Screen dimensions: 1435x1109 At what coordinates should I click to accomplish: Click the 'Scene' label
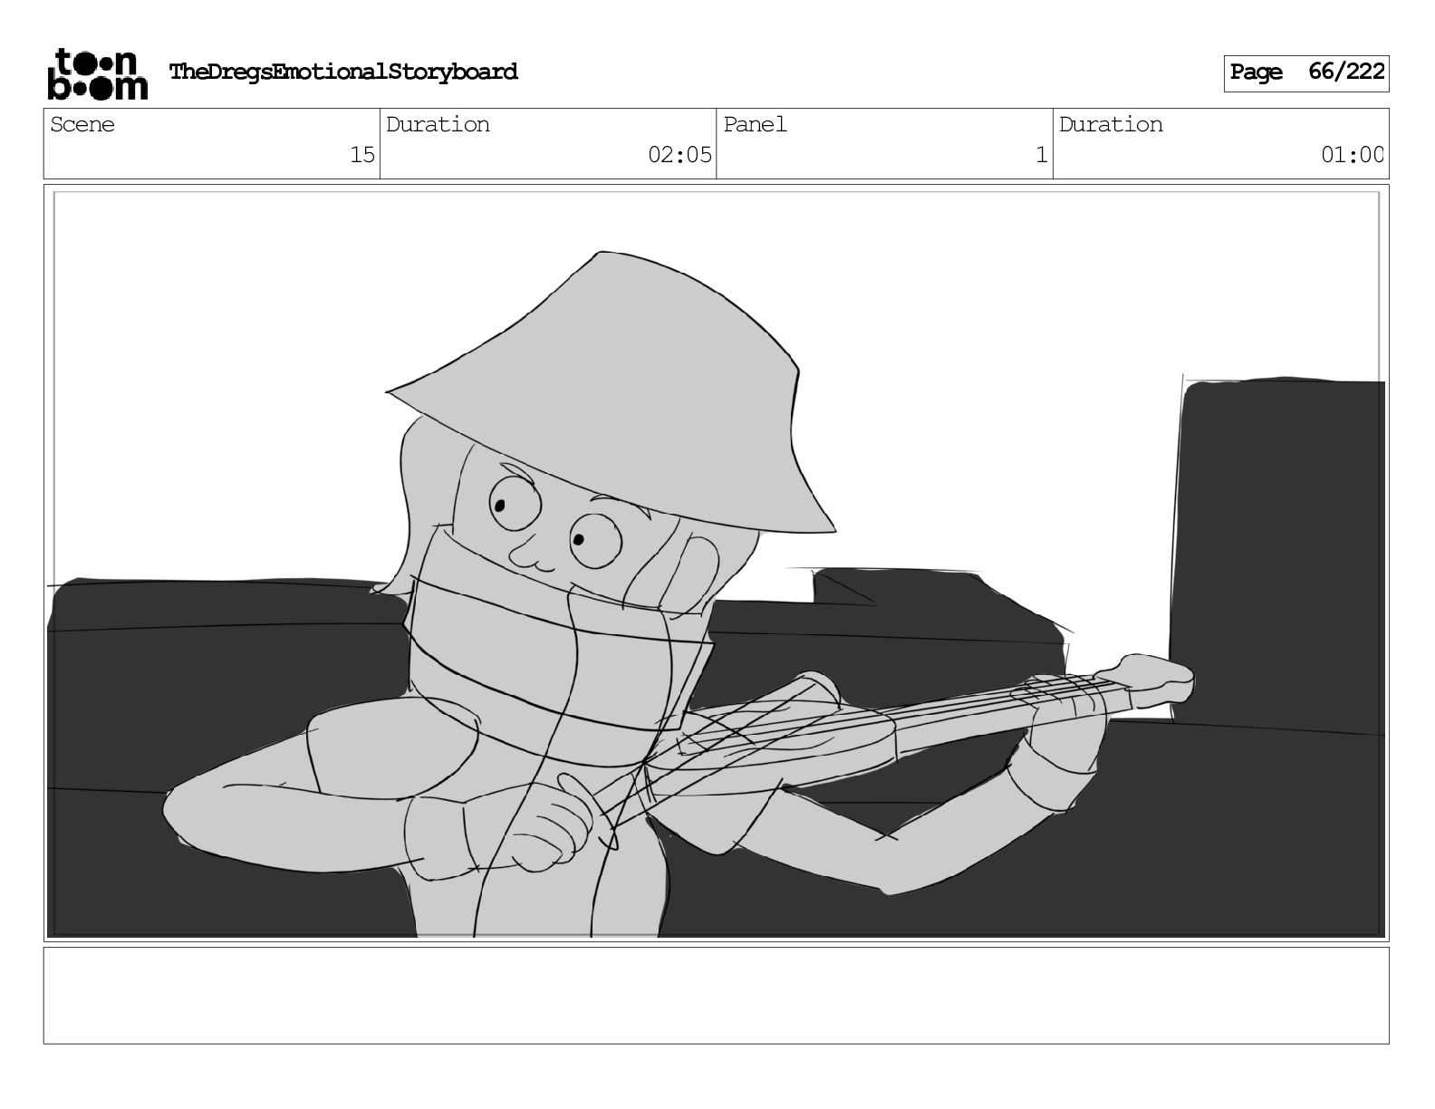click(x=82, y=124)
